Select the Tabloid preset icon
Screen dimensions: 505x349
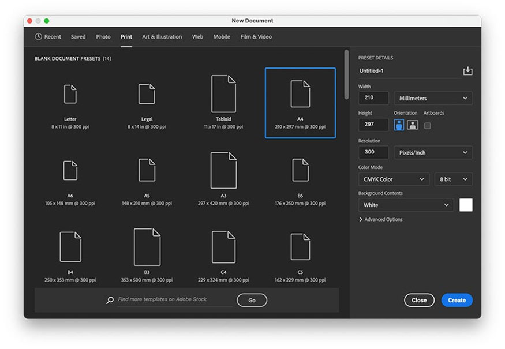click(x=223, y=93)
